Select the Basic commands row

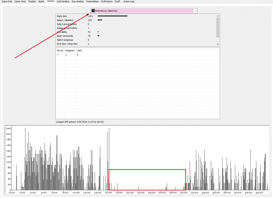pos(136,36)
